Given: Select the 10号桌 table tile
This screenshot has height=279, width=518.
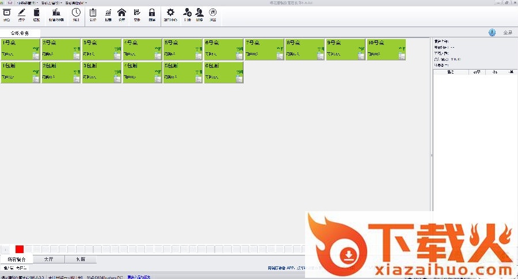Looking at the screenshot, I should (x=386, y=49).
